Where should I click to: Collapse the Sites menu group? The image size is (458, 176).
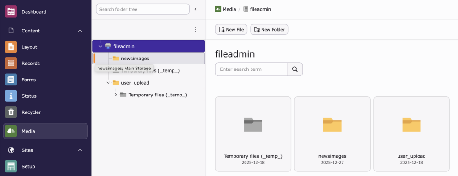tap(80, 150)
